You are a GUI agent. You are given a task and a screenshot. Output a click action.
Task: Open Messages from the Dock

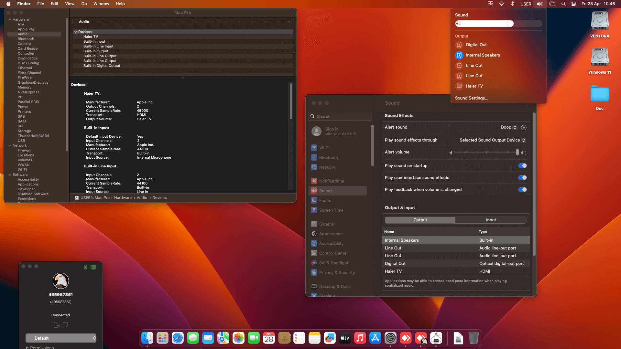tap(193, 338)
